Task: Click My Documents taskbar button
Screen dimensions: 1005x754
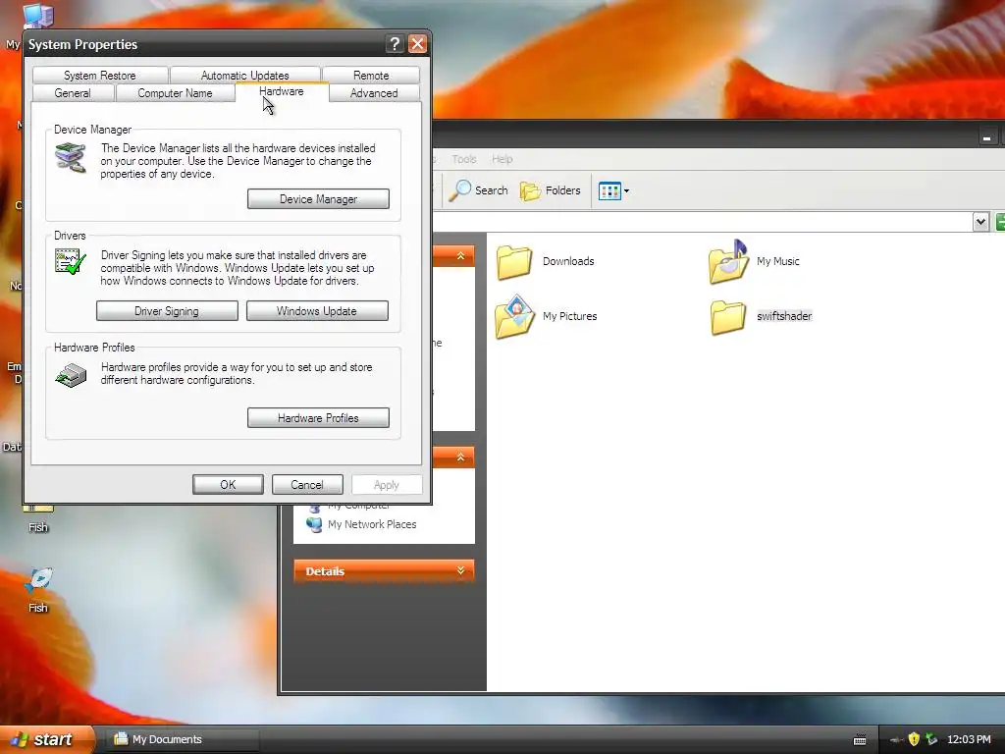Action: [x=182, y=739]
